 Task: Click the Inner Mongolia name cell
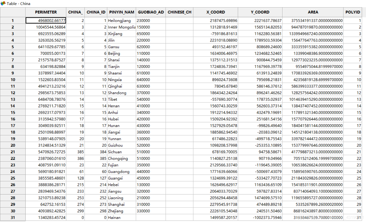point(122,27)
